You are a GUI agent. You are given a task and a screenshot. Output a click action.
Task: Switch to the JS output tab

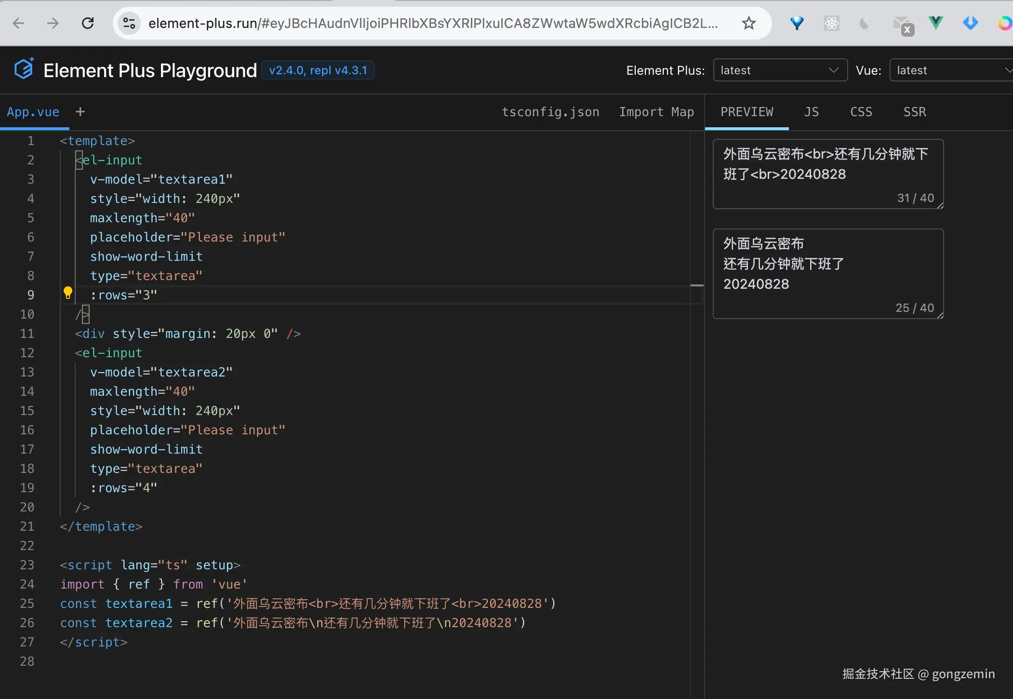click(812, 112)
